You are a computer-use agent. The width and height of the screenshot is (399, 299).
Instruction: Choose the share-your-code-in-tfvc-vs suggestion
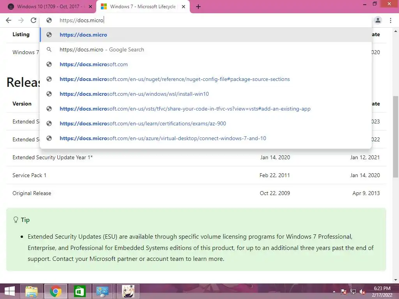tap(206, 109)
